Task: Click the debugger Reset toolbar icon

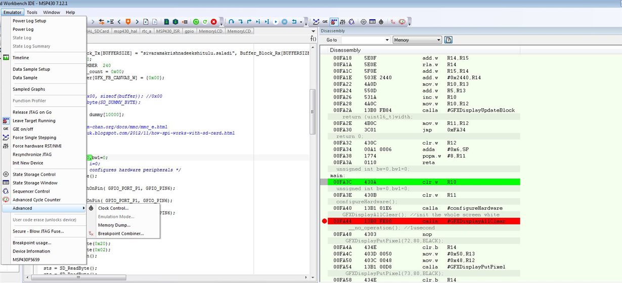Action: (x=294, y=22)
